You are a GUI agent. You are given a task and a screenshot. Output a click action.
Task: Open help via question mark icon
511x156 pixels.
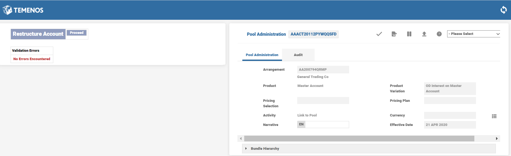point(439,34)
